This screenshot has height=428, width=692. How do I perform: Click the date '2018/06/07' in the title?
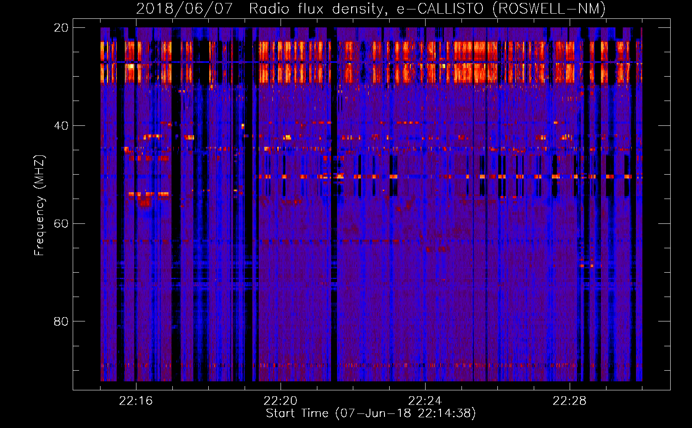[184, 9]
